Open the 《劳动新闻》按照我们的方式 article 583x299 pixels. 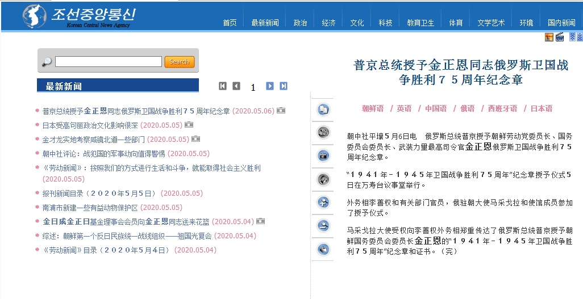coord(152,168)
